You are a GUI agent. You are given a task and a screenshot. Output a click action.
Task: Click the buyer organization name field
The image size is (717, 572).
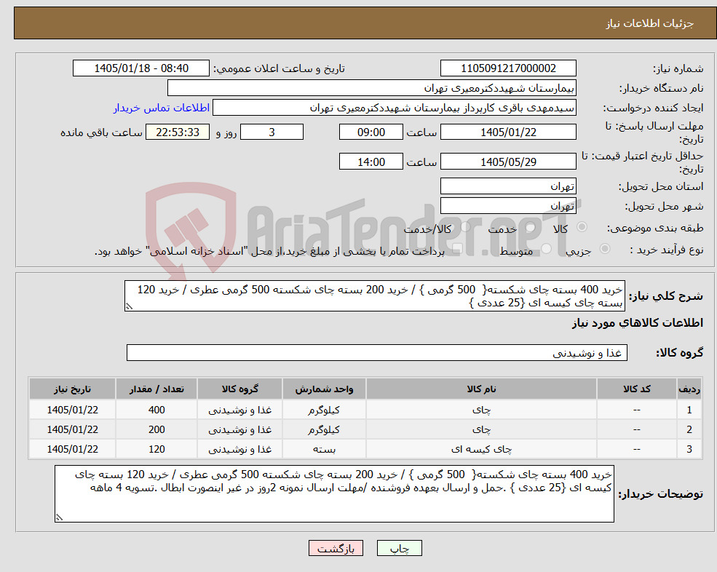click(371, 88)
